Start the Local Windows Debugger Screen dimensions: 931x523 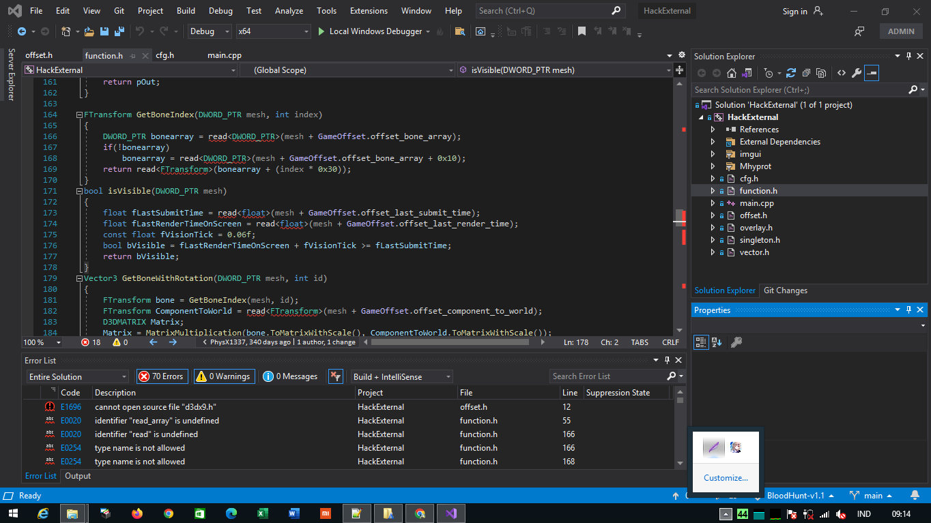(369, 31)
